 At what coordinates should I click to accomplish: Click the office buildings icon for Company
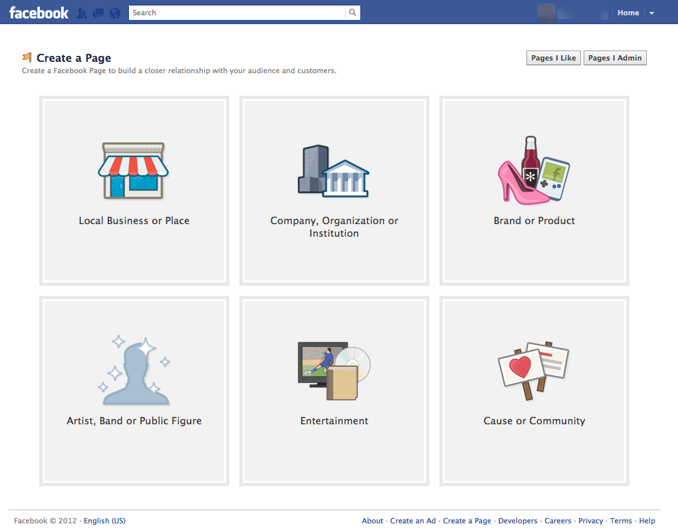[x=334, y=172]
